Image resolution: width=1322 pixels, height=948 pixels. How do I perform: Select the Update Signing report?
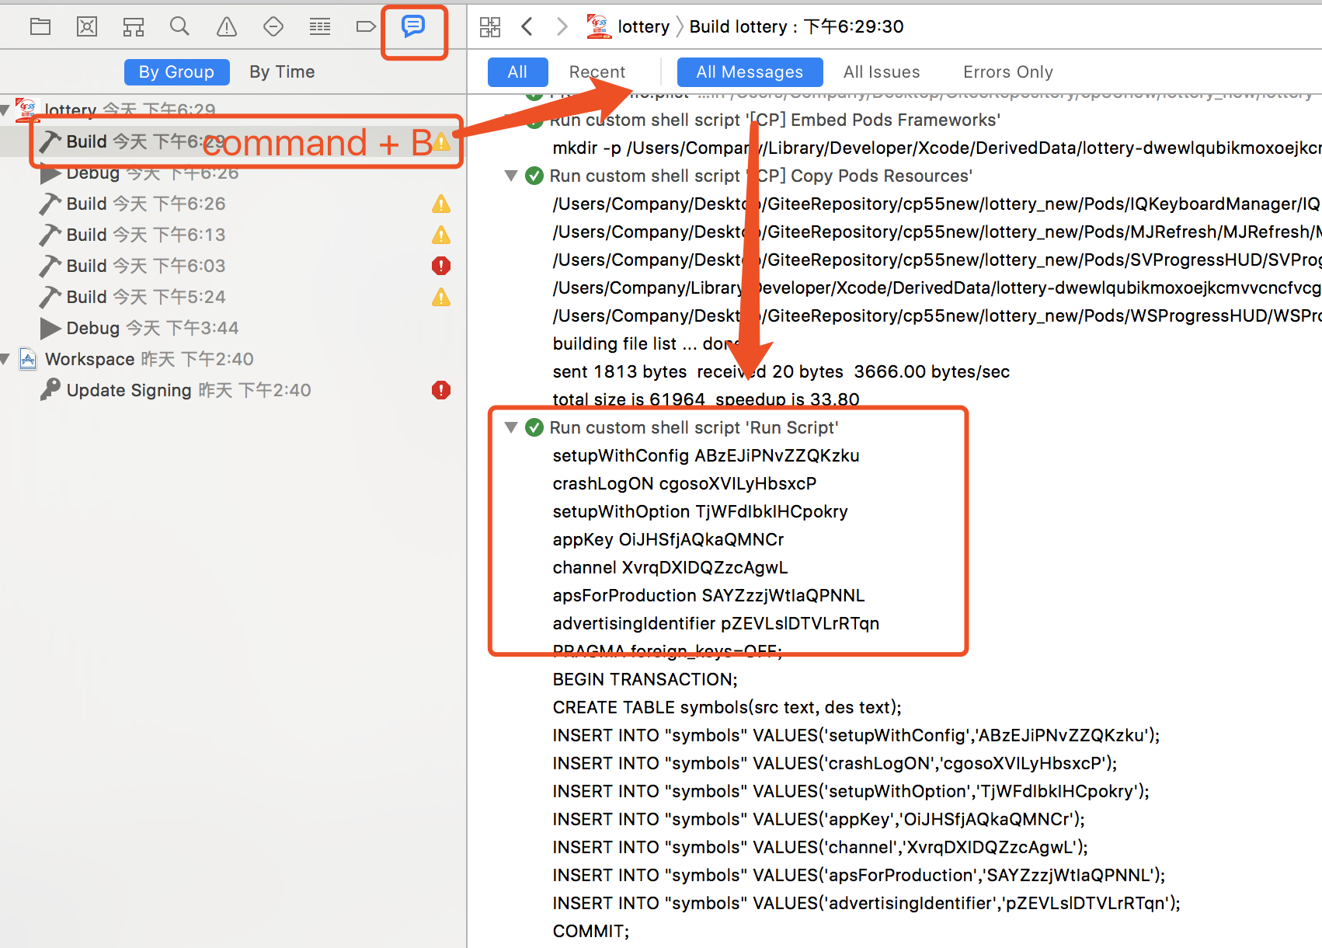pos(233,390)
